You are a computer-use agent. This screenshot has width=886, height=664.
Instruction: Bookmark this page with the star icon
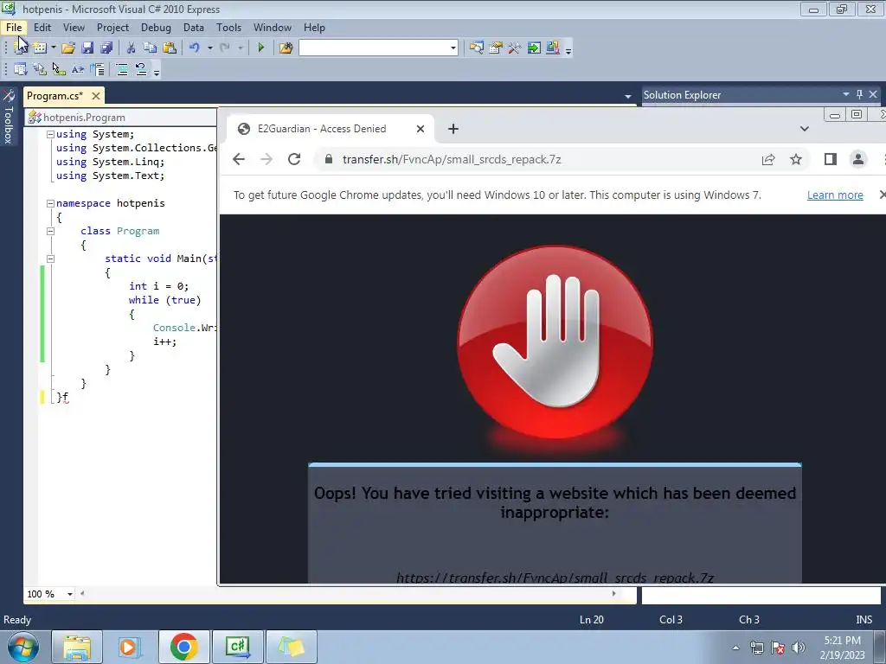coord(796,159)
